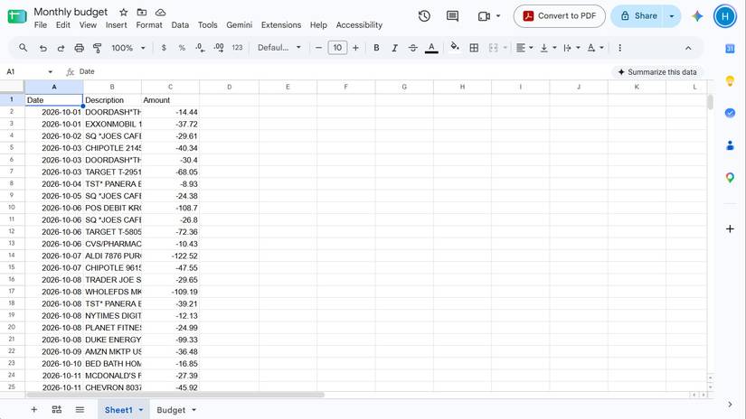Open more toolbar options
Viewport: 746px width, 419px height.
coord(619,48)
